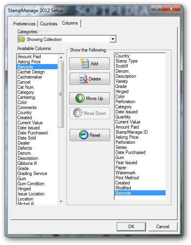191x245 pixels.
Task: Dismiss the dialog with Cancel button
Action: coord(163,227)
